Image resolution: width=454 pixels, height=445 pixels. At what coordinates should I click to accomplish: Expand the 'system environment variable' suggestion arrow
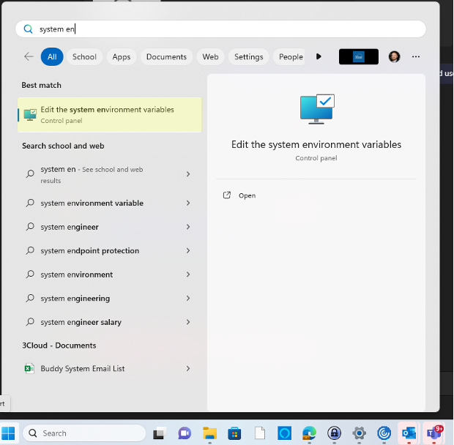coord(188,203)
